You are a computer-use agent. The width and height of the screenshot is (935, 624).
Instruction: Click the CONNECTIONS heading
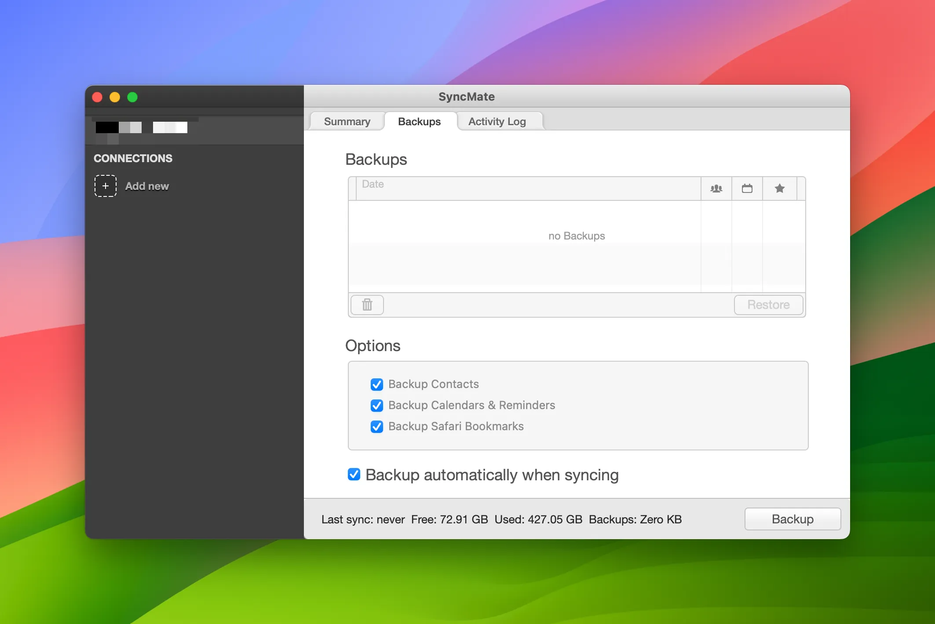(133, 158)
